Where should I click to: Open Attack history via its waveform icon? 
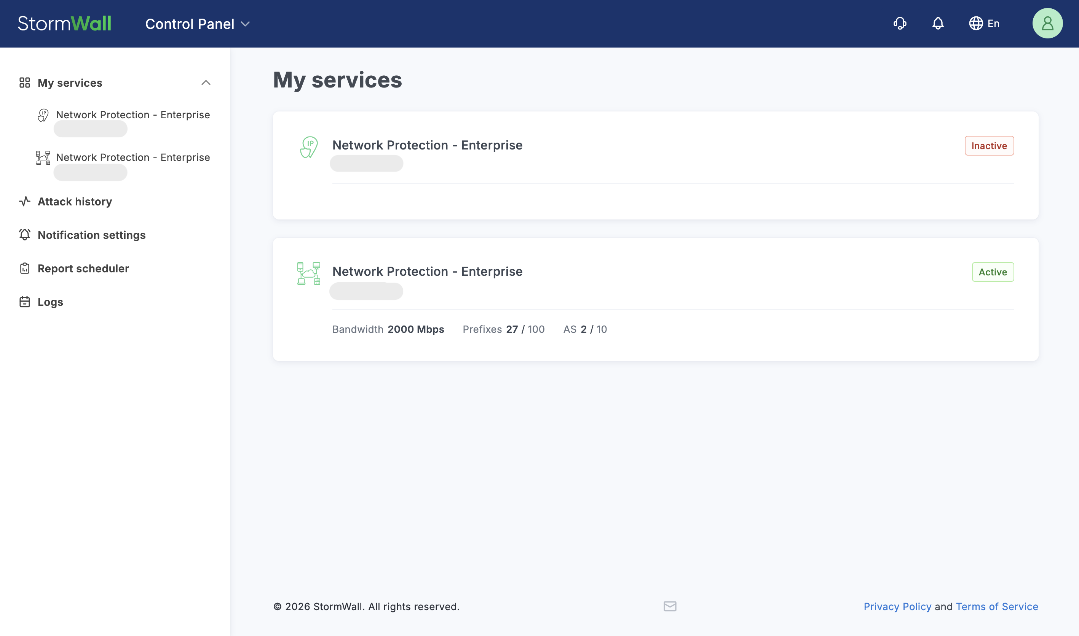click(x=24, y=201)
